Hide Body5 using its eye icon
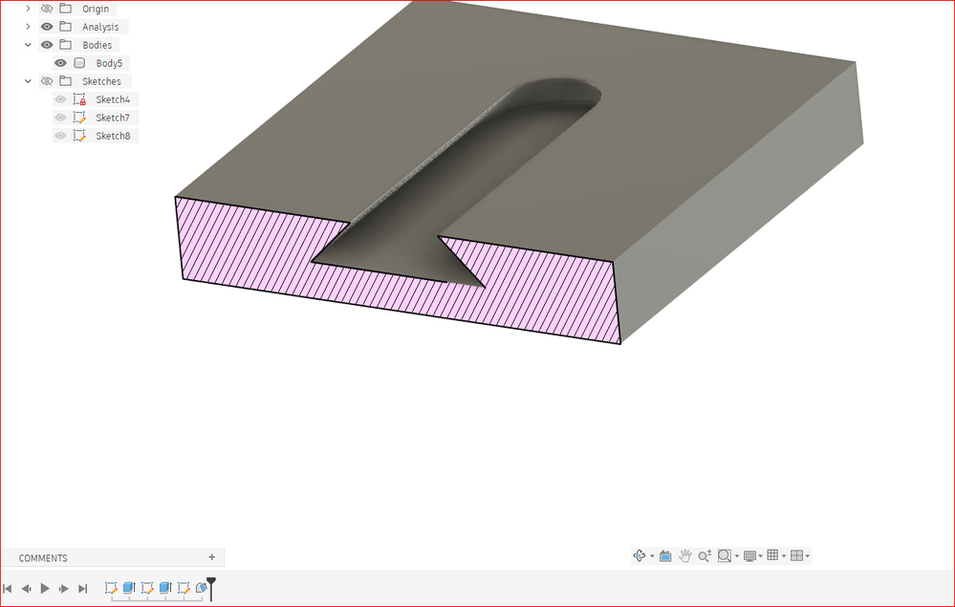This screenshot has height=607, width=955. [x=60, y=63]
